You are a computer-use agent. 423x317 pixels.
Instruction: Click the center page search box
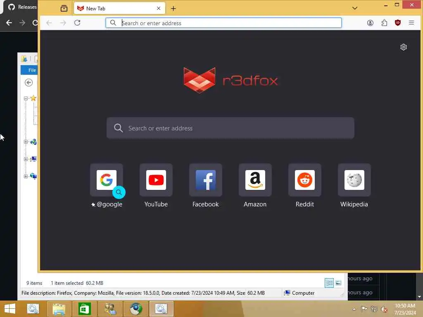point(231,128)
